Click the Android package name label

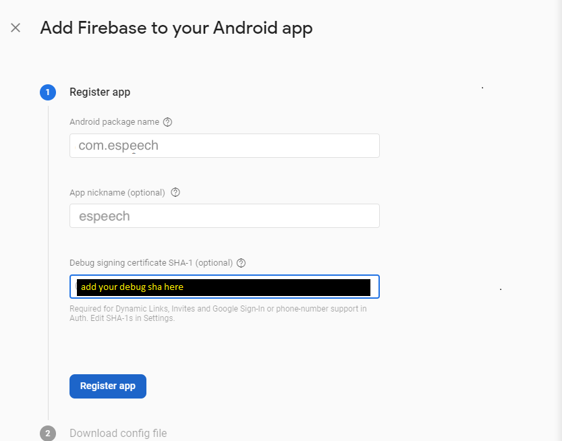114,122
